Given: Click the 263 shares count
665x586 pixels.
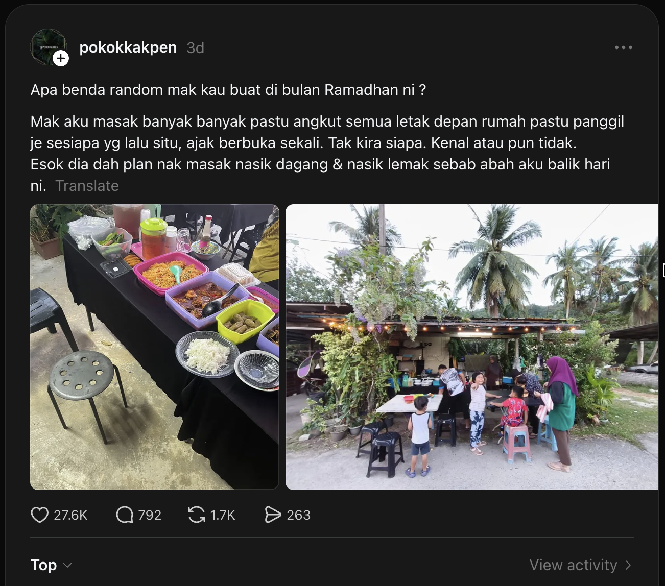Looking at the screenshot, I should point(298,516).
